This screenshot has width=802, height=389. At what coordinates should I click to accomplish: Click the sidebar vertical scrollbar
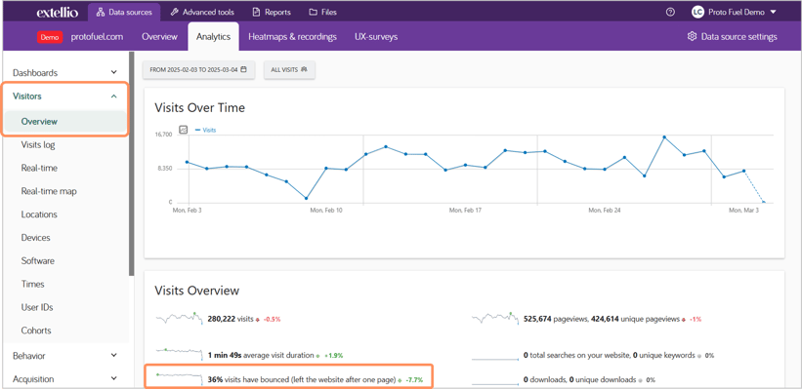tap(132, 164)
